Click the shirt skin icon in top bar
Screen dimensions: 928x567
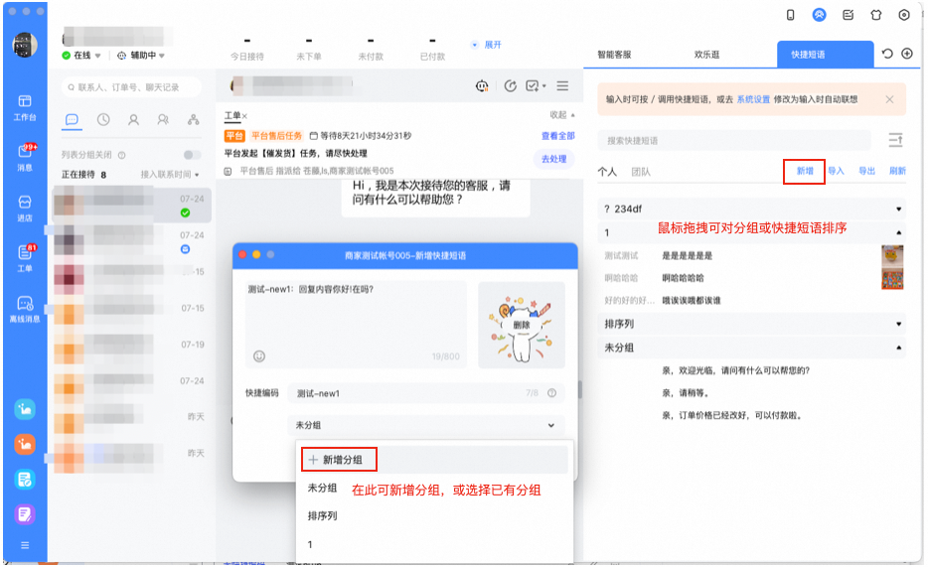pyautogui.click(x=876, y=15)
